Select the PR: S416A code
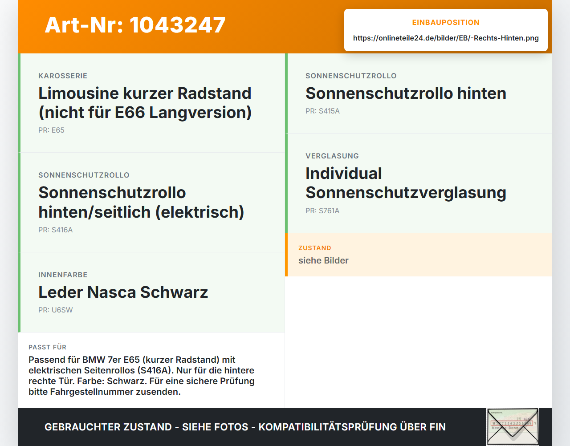This screenshot has width=570, height=446. (x=55, y=230)
